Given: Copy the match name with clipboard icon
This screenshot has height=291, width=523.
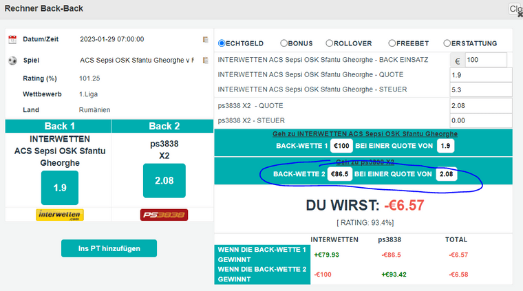Looking at the screenshot, I should 206,61.
